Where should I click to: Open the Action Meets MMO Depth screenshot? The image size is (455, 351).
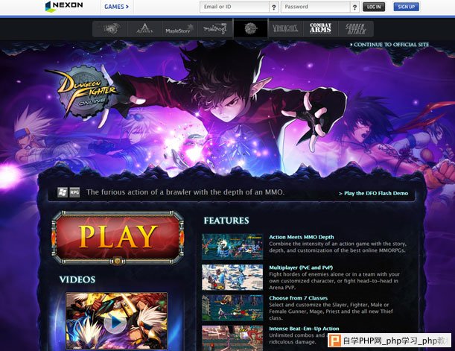pyautogui.click(x=232, y=247)
